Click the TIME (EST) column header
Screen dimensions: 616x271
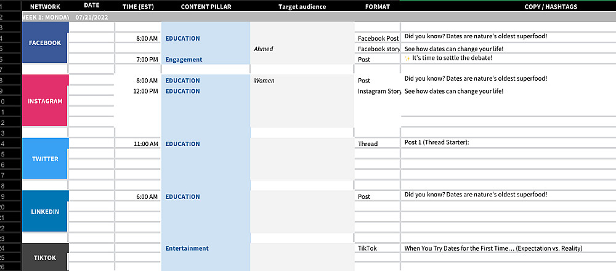coord(137,6)
